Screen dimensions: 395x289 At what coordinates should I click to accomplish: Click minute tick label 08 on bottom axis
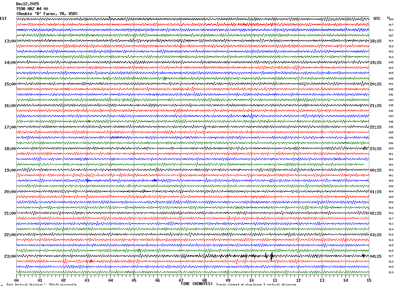(204, 280)
